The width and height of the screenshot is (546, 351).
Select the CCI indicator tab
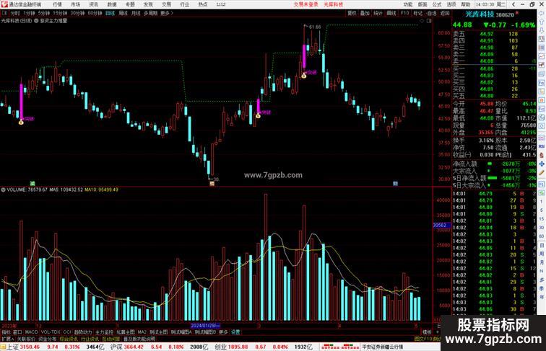pyautogui.click(x=67, y=332)
